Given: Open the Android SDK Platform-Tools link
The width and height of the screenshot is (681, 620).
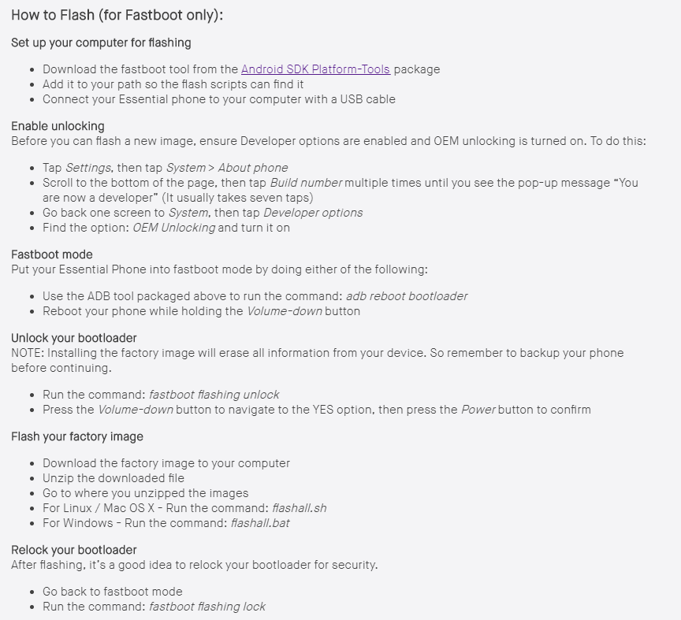Looking at the screenshot, I should tap(315, 69).
